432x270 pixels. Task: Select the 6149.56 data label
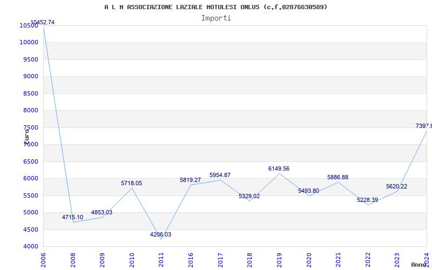coord(279,169)
